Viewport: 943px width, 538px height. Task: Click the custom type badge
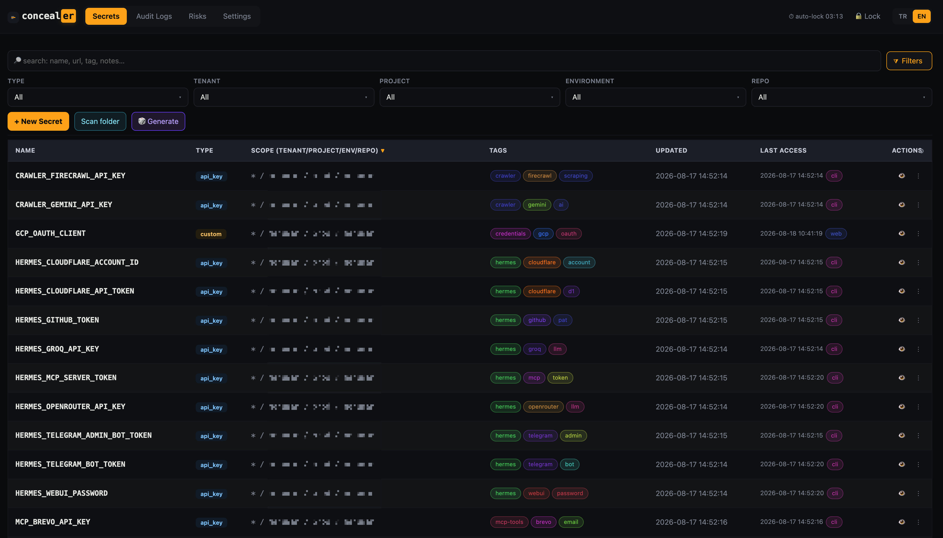[x=211, y=234]
